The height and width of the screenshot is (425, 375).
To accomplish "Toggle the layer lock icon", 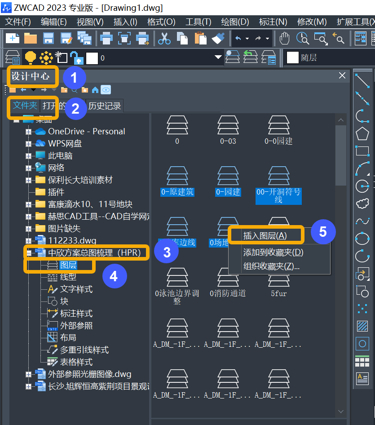I will (x=77, y=58).
